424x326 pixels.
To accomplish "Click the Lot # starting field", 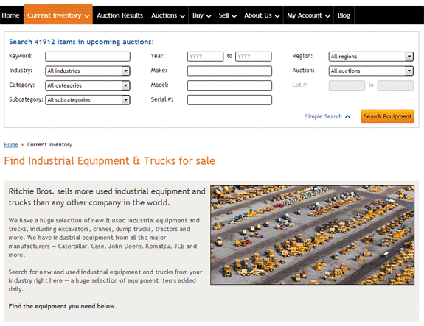I will 347,85.
